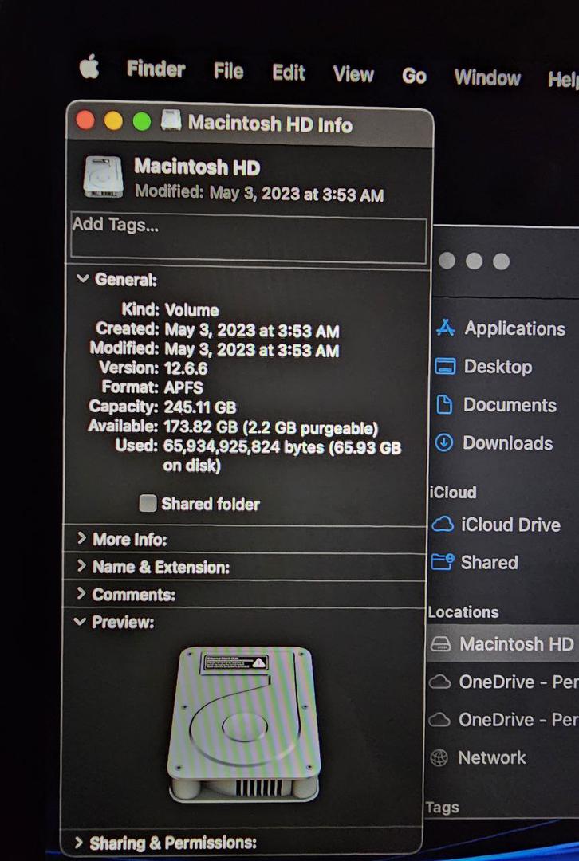The image size is (579, 861).
Task: Zoom the Info window with green button
Action: tap(142, 121)
